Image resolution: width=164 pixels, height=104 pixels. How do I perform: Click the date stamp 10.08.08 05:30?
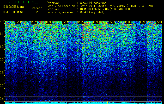pos(13,12)
